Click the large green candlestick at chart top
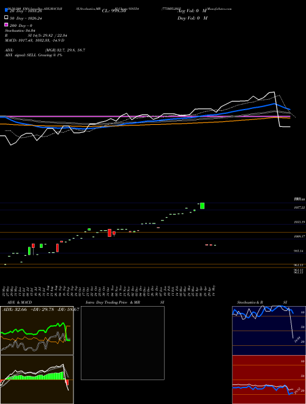Image resolution: width=306 pixels, height=404 pixels. 202,206
